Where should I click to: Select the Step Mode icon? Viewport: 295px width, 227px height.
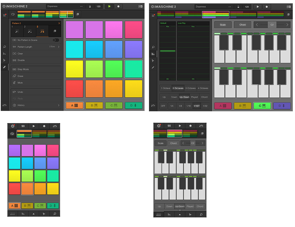[14, 69]
